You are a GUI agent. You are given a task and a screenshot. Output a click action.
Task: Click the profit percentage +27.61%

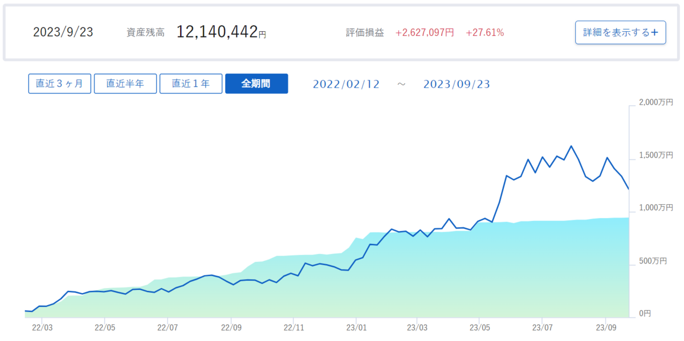tap(485, 33)
